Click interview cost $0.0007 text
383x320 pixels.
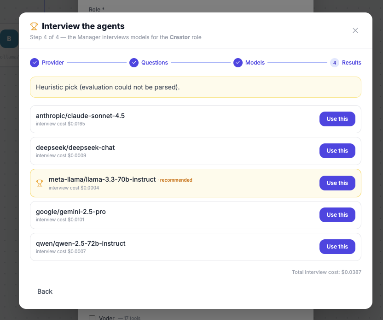(61, 251)
